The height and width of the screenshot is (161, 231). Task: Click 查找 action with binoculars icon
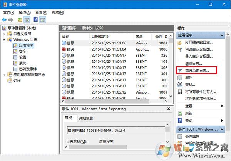point(190,85)
